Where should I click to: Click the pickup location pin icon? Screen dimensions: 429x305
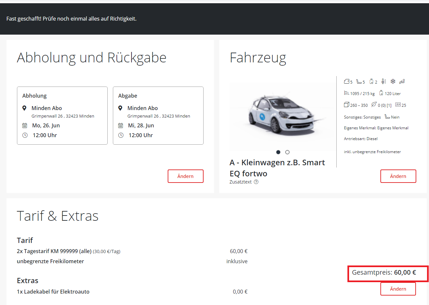point(24,108)
